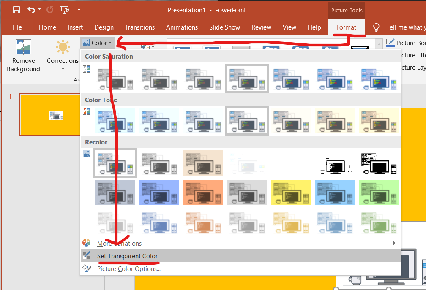Open Picture Color Options...
The height and width of the screenshot is (290, 426).
click(241, 268)
